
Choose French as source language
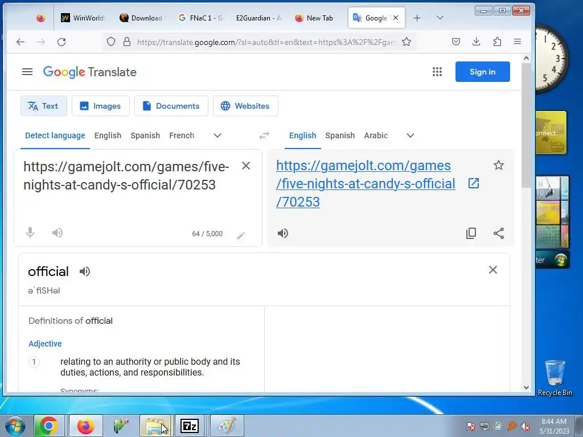point(182,135)
